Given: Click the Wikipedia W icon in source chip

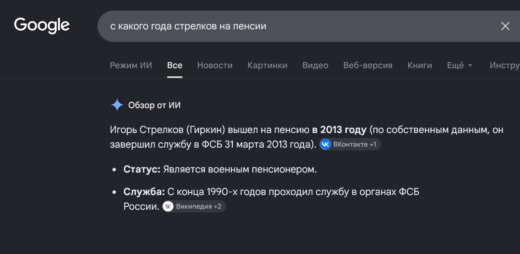Looking at the screenshot, I should [168, 206].
